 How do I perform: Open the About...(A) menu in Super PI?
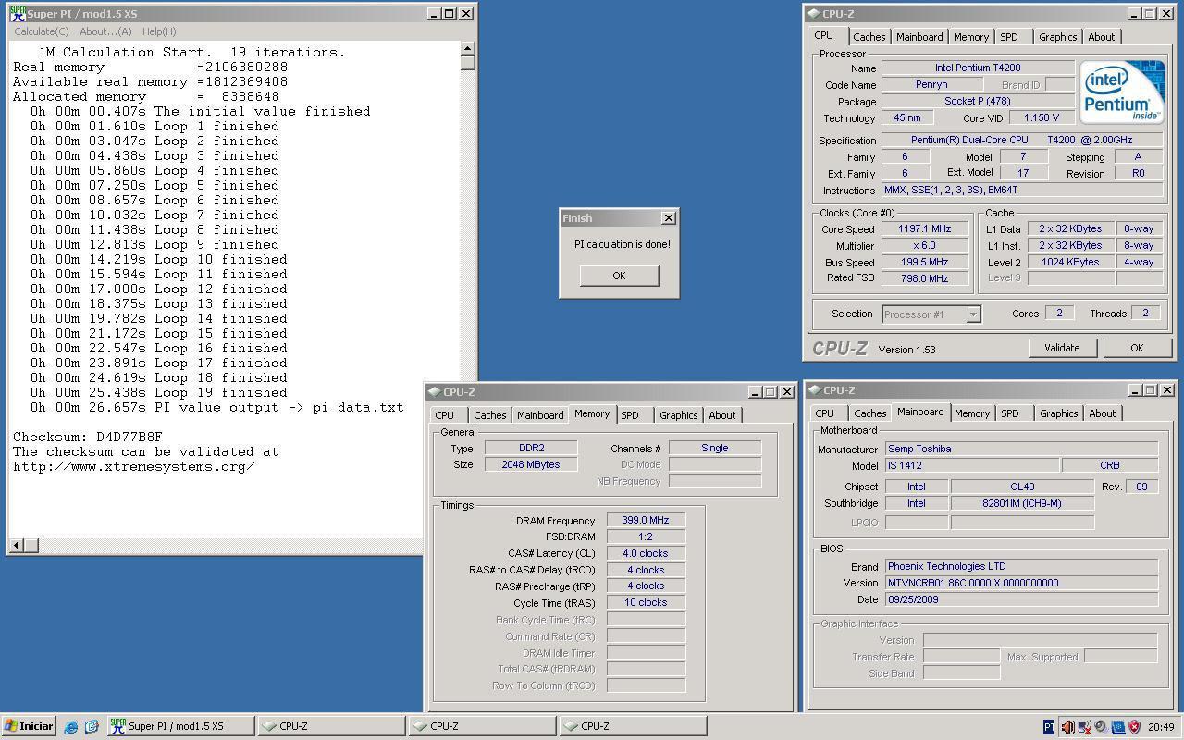point(105,31)
